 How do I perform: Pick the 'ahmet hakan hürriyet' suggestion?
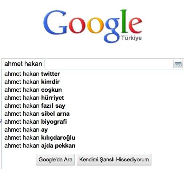pyautogui.click(x=93, y=98)
